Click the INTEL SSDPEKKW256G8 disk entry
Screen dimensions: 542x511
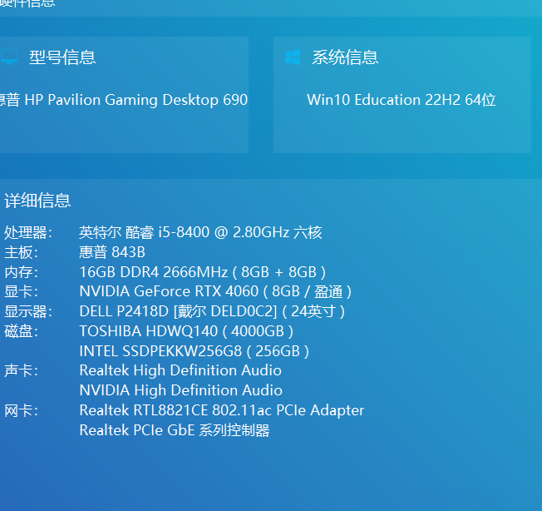(195, 351)
